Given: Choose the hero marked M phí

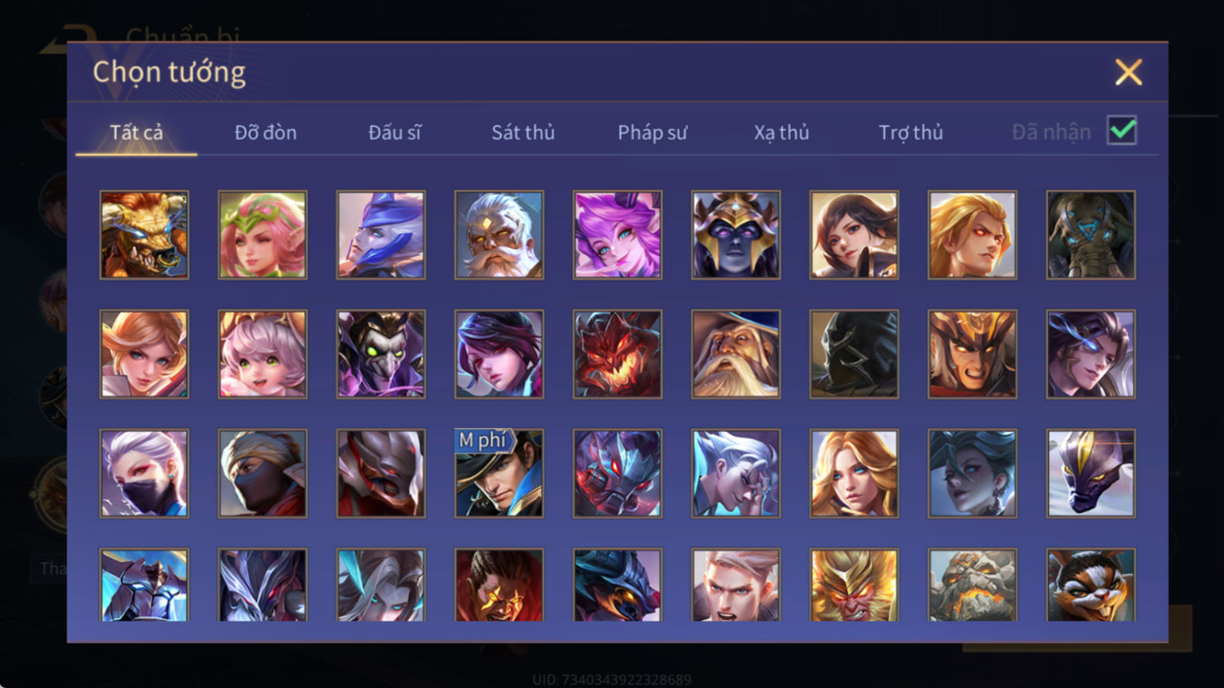Looking at the screenshot, I should coord(499,474).
